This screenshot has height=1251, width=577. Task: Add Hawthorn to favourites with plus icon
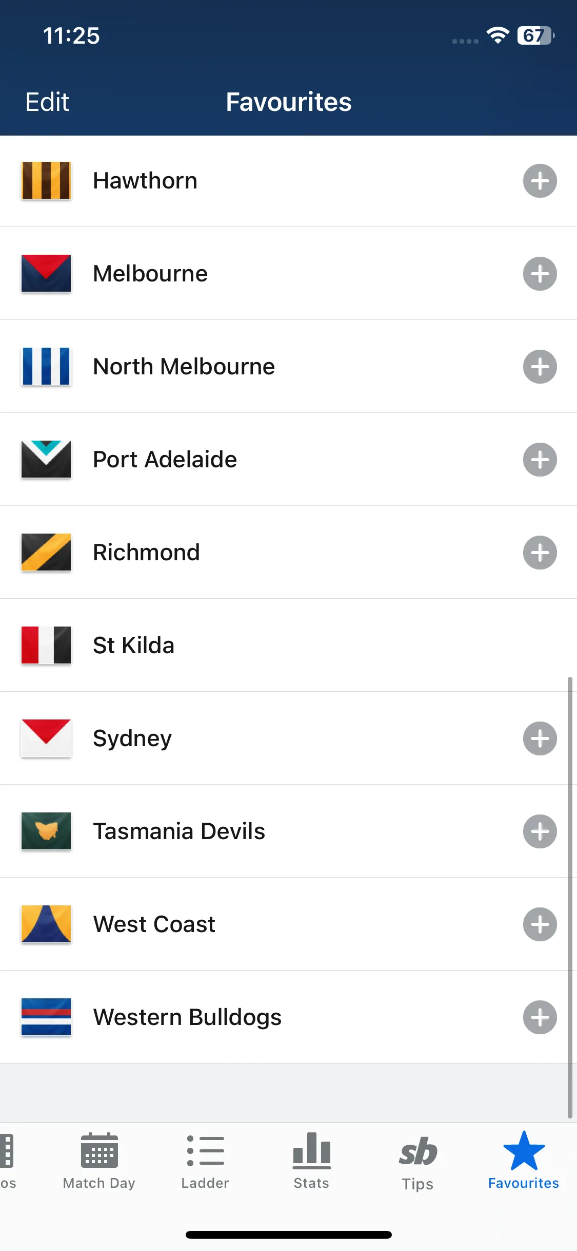(540, 181)
